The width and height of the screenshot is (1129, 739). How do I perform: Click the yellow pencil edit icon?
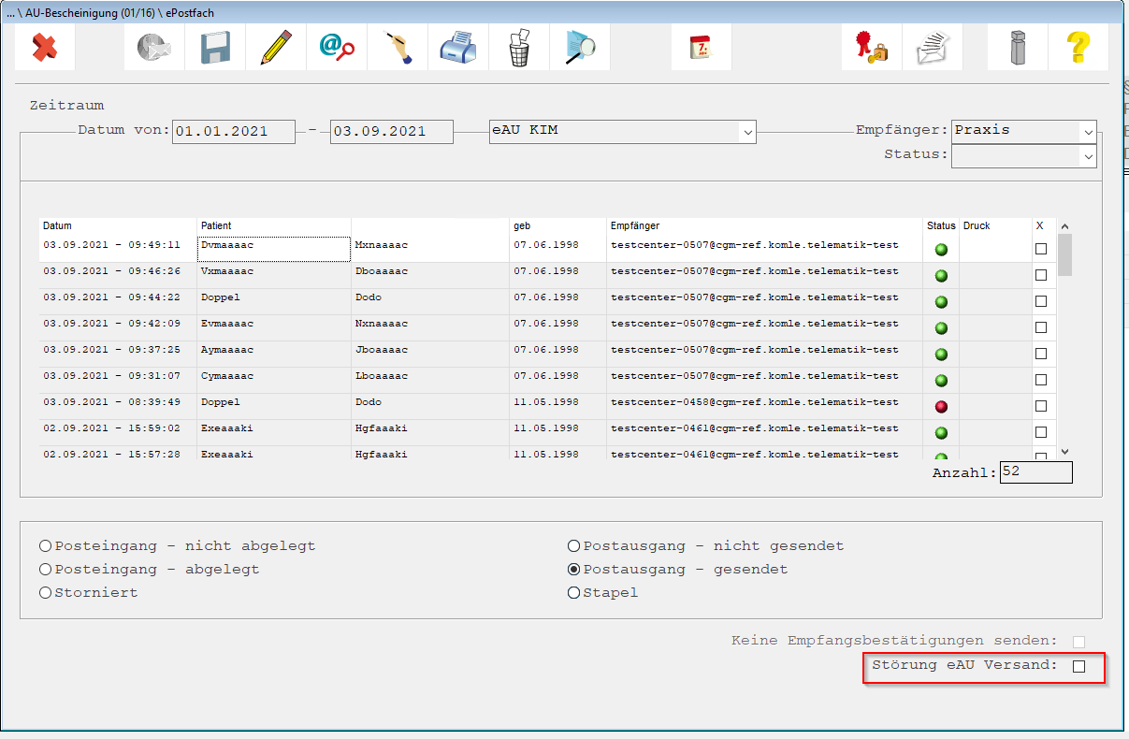click(276, 47)
